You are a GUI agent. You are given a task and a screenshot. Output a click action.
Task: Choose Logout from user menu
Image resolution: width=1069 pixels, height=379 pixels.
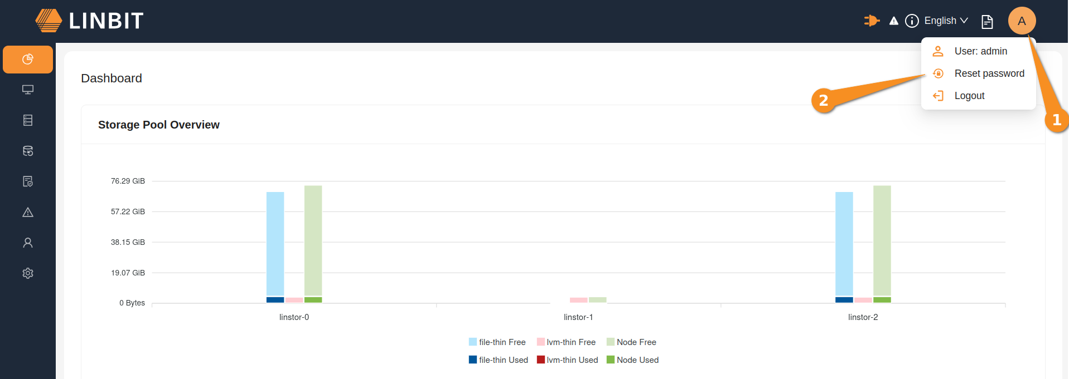coord(979,96)
